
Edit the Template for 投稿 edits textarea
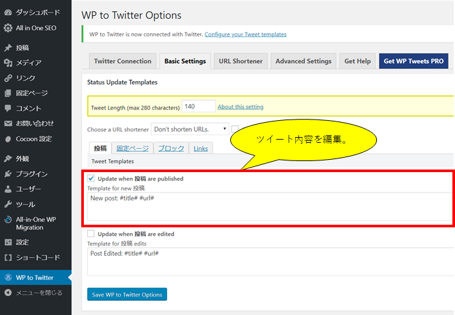pyautogui.click(x=270, y=262)
